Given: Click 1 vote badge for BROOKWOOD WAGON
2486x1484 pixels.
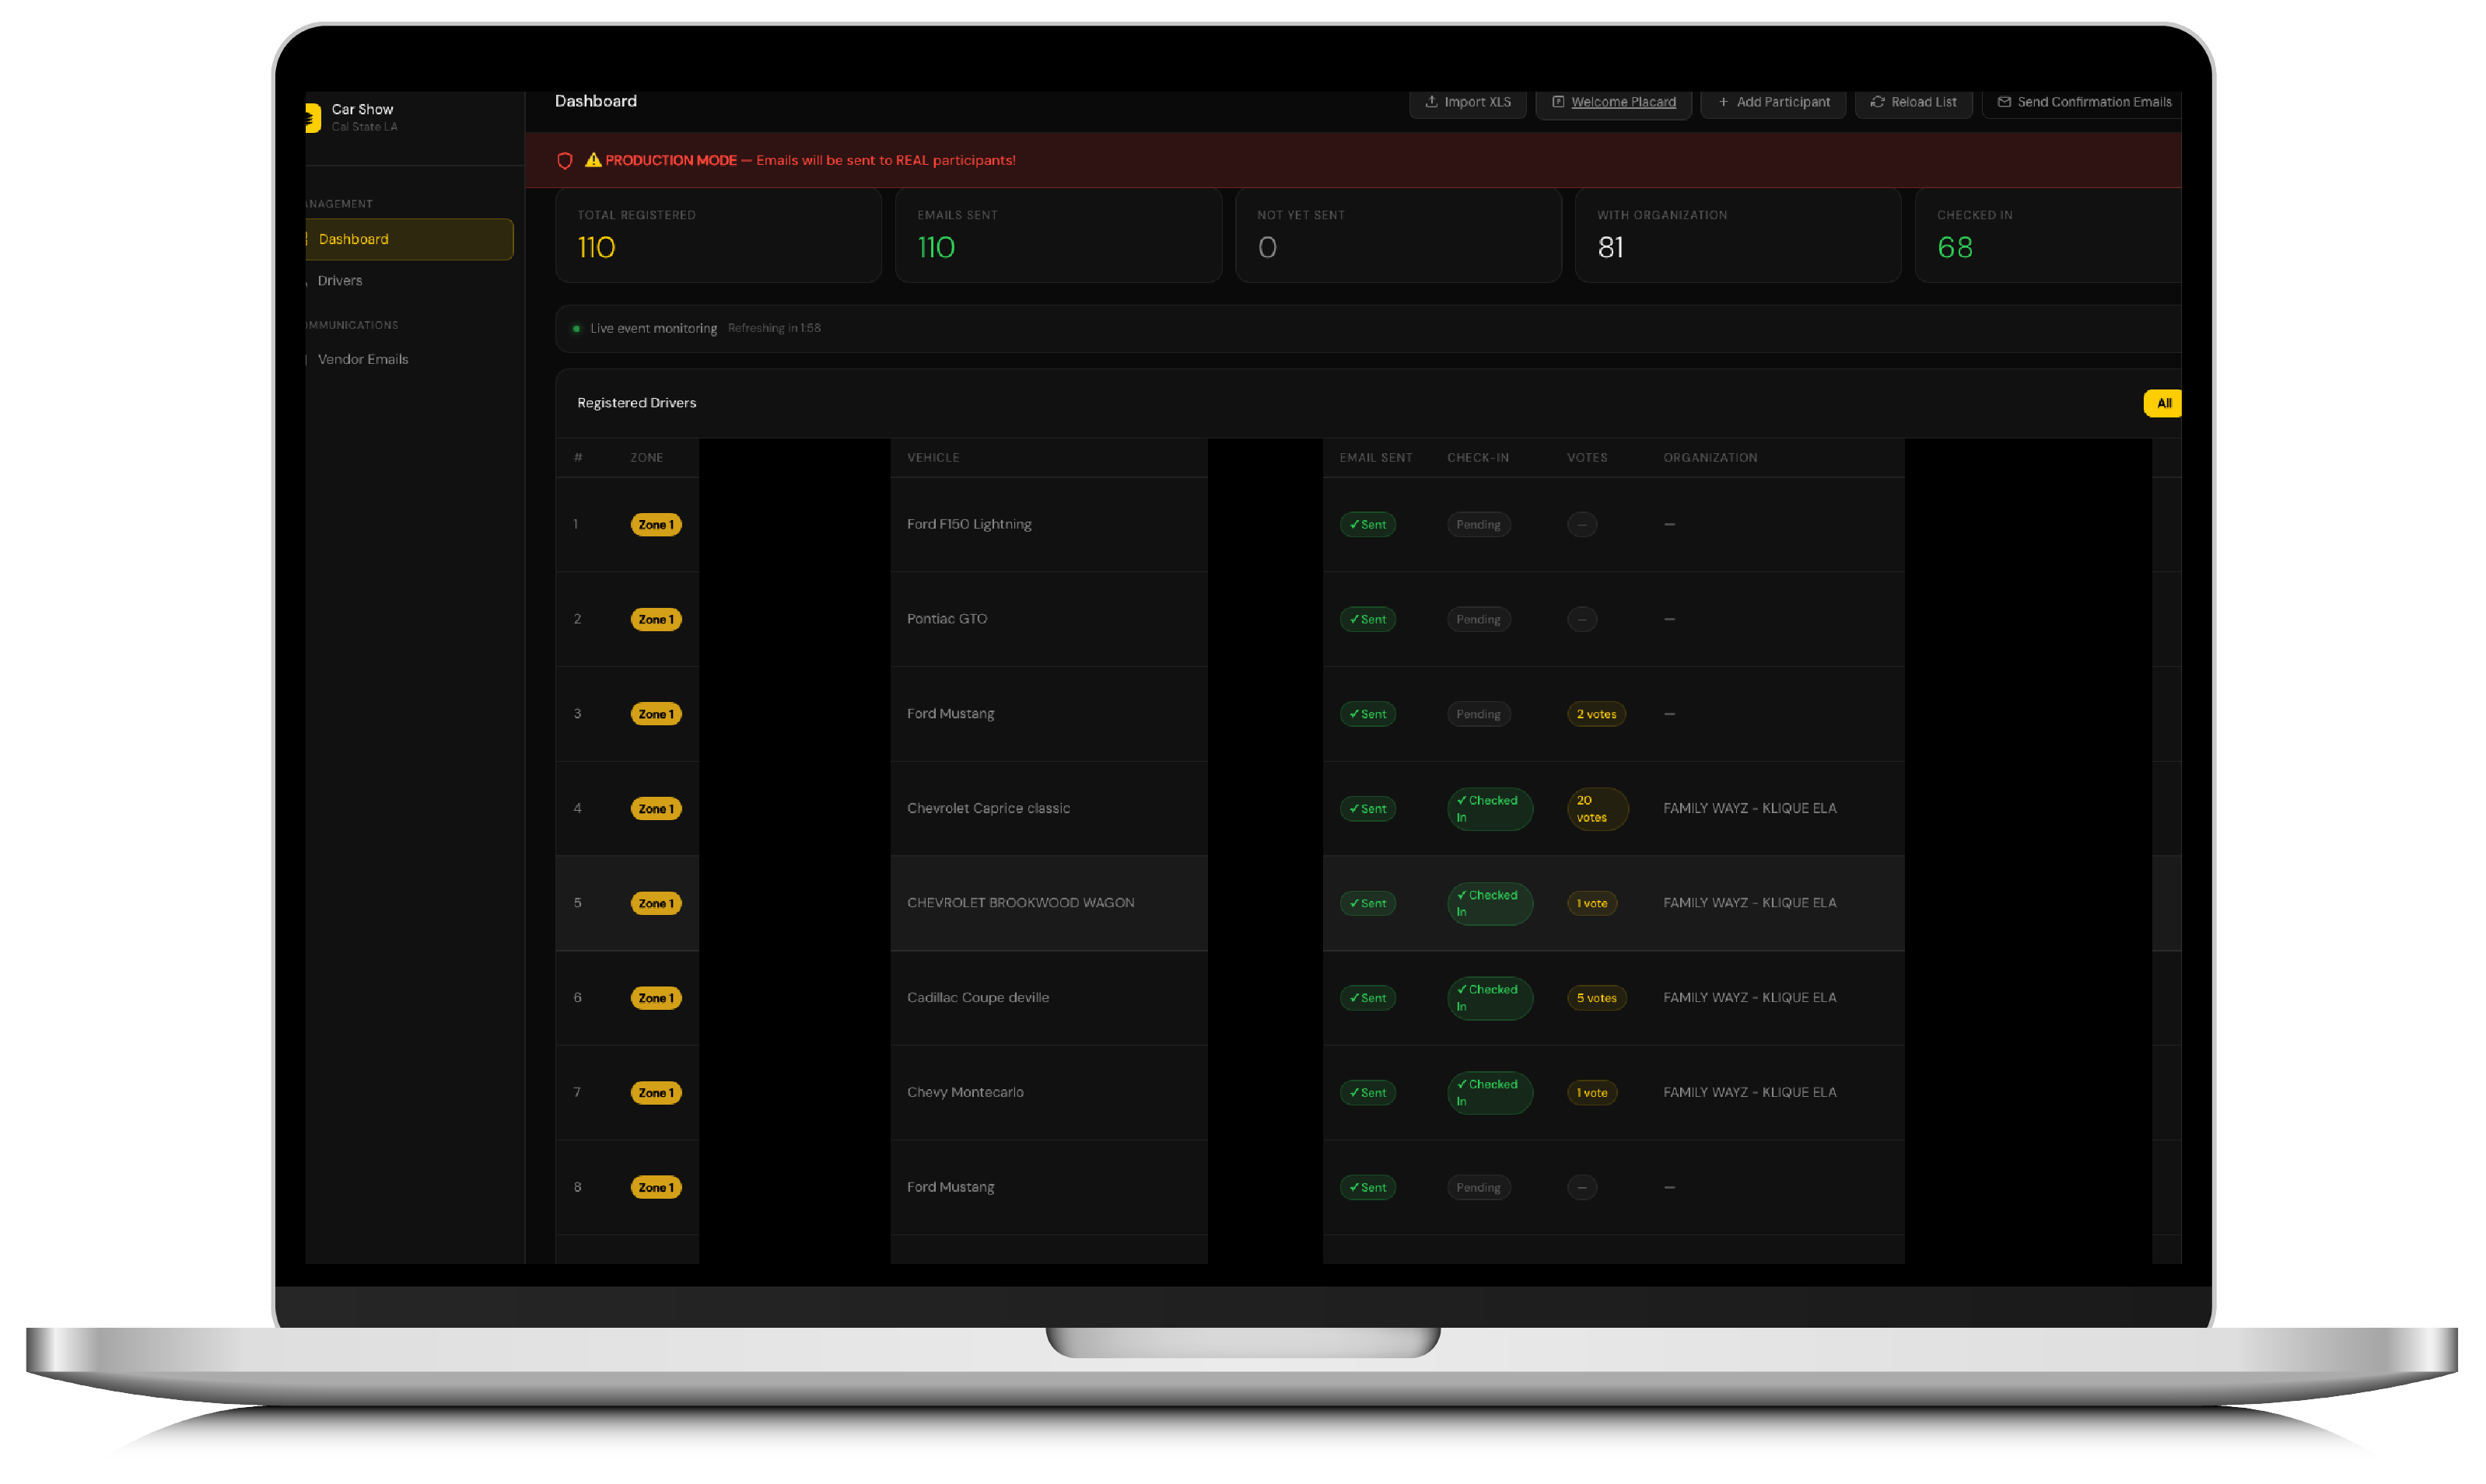Looking at the screenshot, I should 1591,904.
